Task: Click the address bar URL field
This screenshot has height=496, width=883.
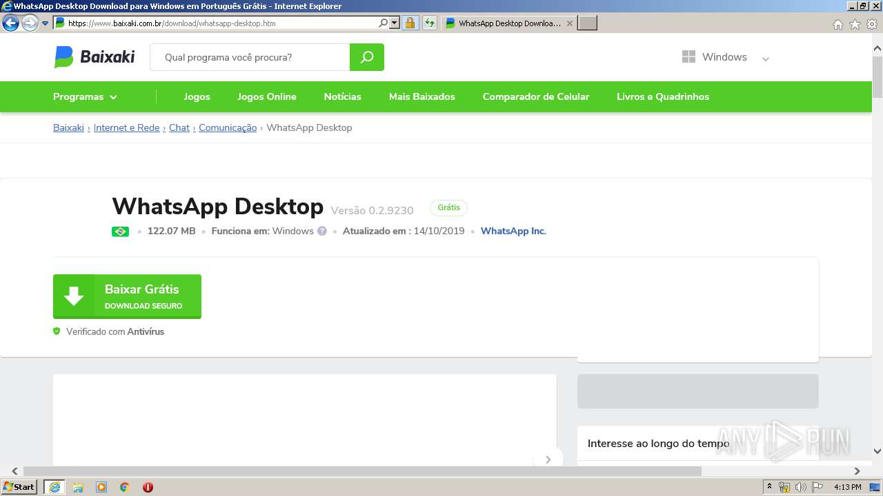Action: coord(221,23)
